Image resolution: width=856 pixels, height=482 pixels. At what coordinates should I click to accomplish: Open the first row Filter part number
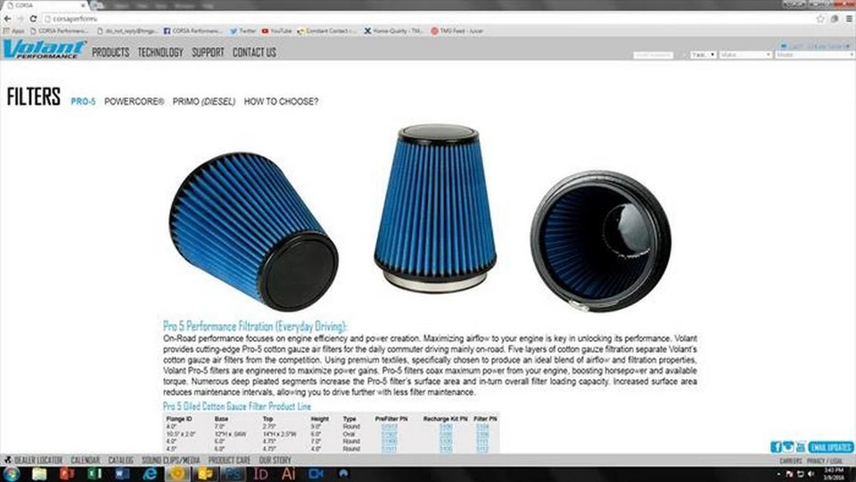click(x=482, y=427)
